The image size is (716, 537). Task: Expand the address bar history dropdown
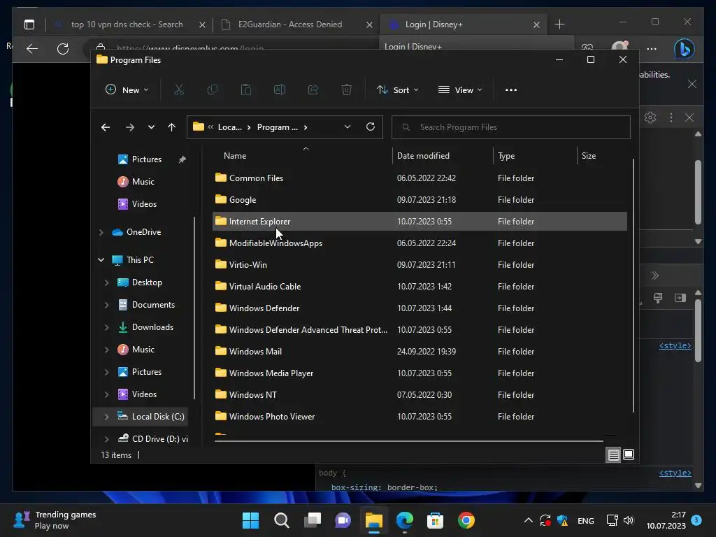click(x=348, y=127)
